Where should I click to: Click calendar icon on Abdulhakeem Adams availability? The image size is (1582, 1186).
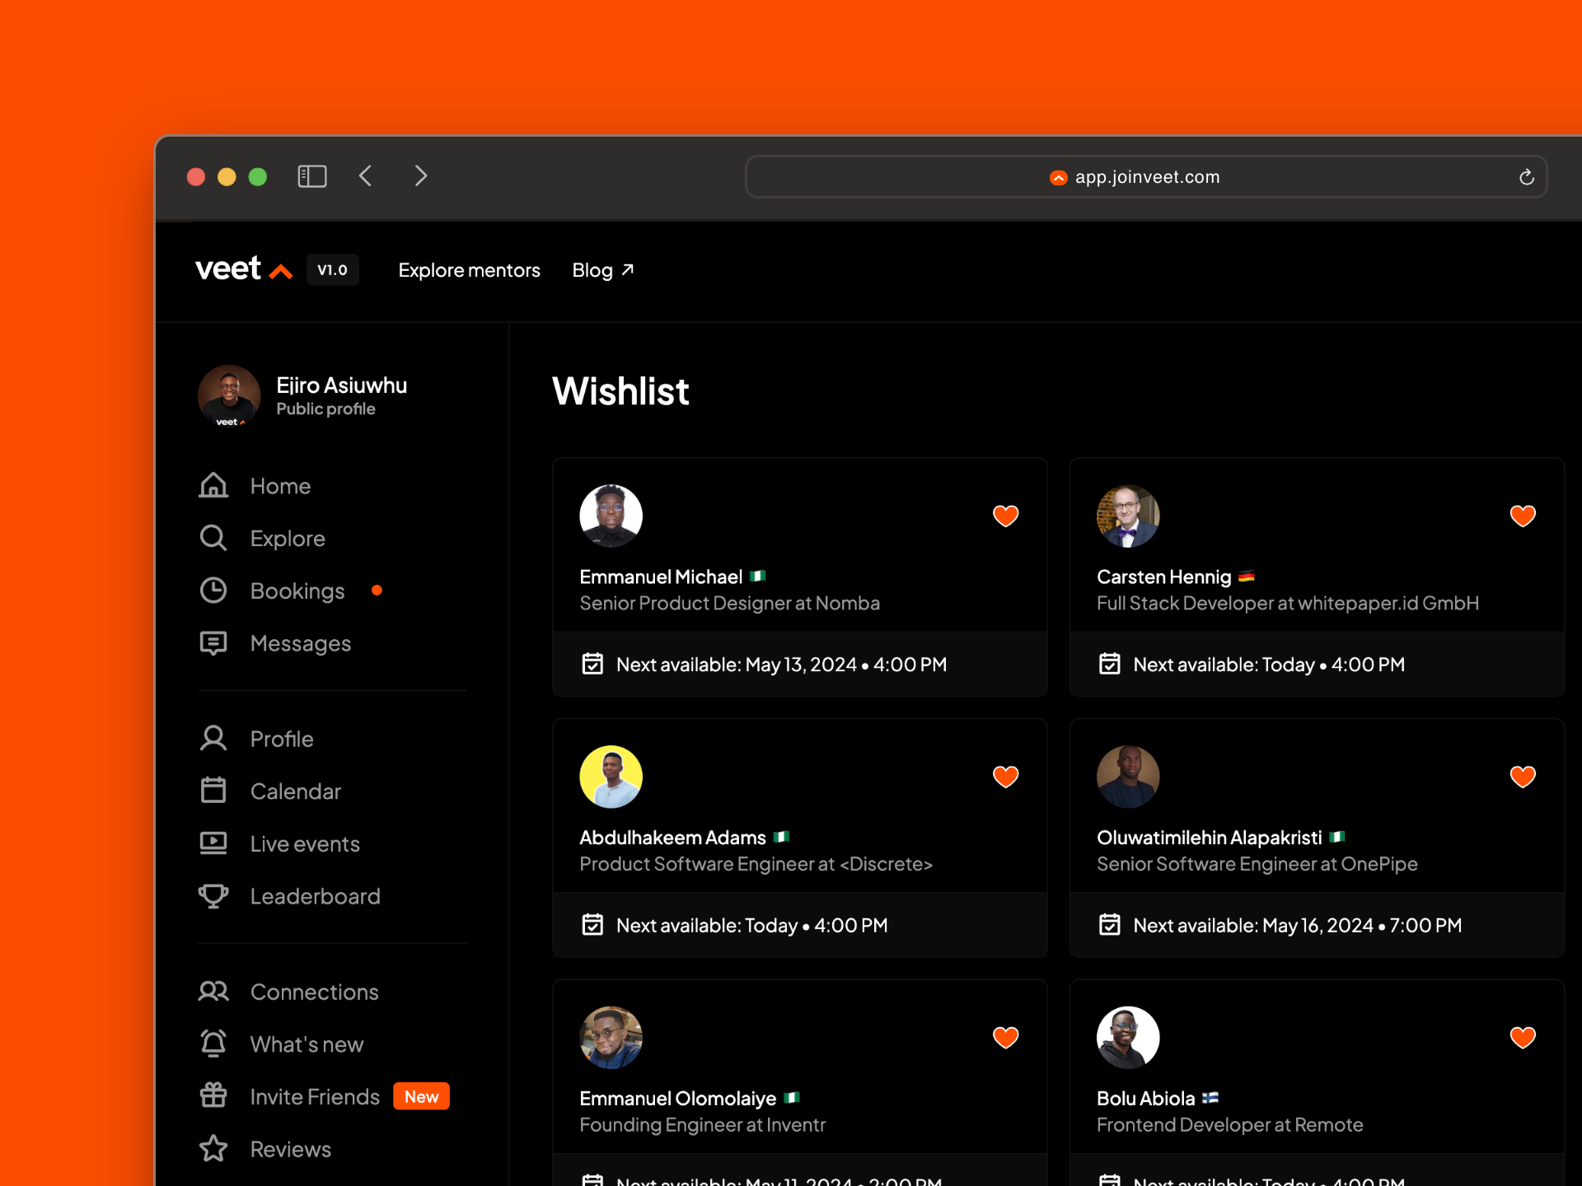pyautogui.click(x=592, y=925)
